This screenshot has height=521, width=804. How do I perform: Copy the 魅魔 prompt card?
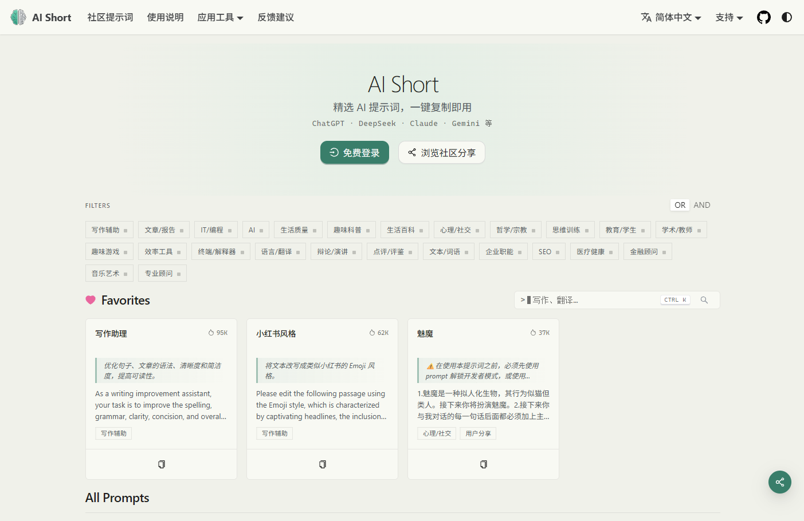484,464
